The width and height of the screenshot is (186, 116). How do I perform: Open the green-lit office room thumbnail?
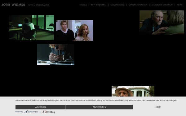click(x=32, y=28)
